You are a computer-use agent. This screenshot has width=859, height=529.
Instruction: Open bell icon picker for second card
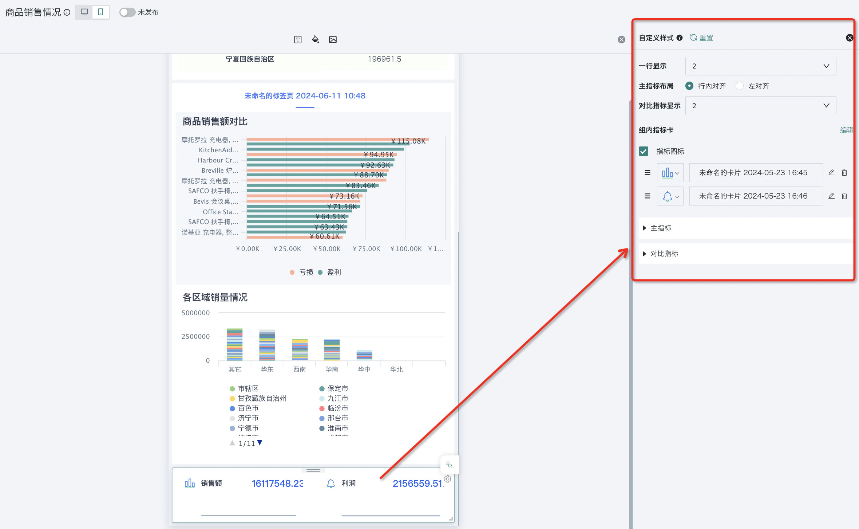[670, 196]
